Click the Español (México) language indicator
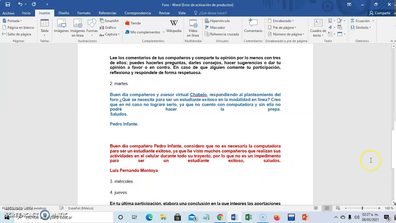The height and width of the screenshot is (223, 396). pyautogui.click(x=81, y=208)
